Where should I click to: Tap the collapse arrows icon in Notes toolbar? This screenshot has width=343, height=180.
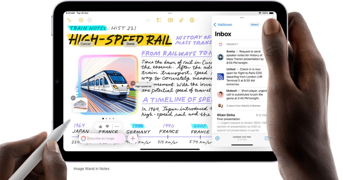(x=69, y=20)
